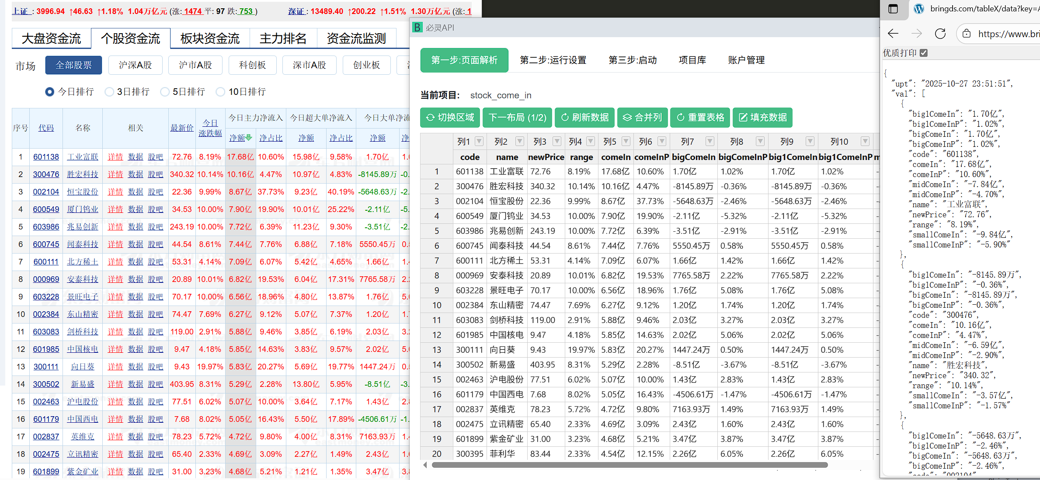This screenshot has height=480, width=1040.
Task: Open the 列1 column filter dropdown
Action: click(479, 141)
